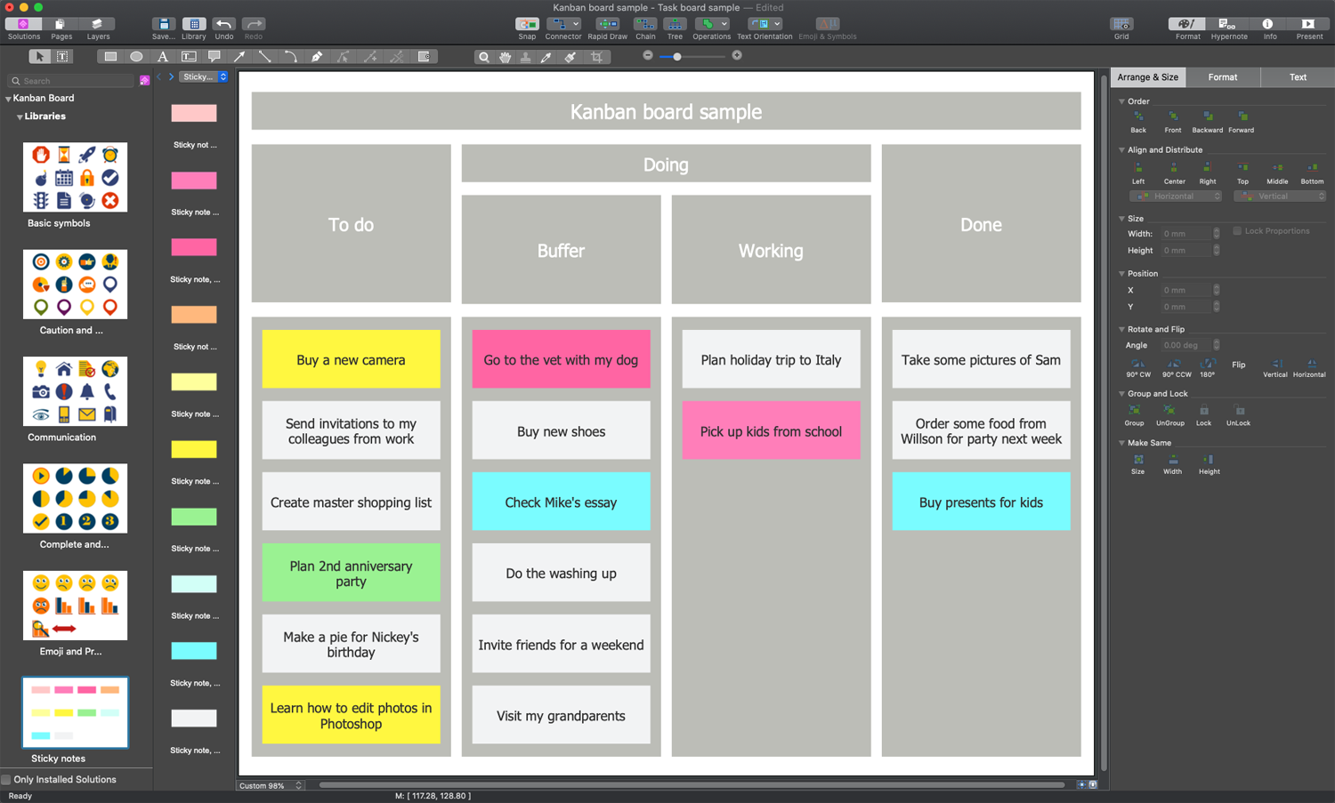Select the orange sticky note swatch
Image resolution: width=1335 pixels, height=803 pixels.
coord(194,315)
